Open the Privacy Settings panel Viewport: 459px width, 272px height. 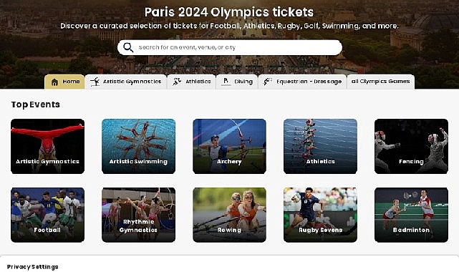(32, 267)
